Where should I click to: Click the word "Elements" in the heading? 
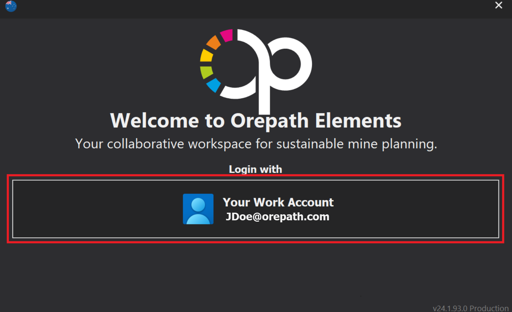[x=358, y=121]
